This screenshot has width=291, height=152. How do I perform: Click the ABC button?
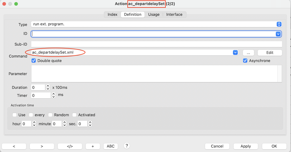coord(110,146)
